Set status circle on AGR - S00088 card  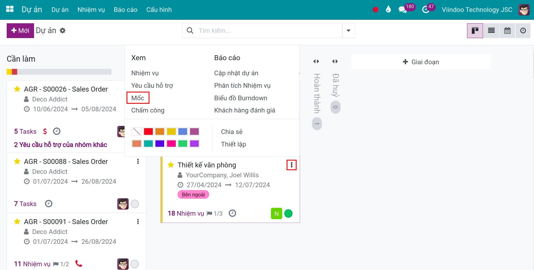[135, 204]
